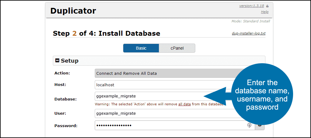This screenshot has width=311, height=138.
Task: Click the password generator lock icon
Action: [249, 125]
